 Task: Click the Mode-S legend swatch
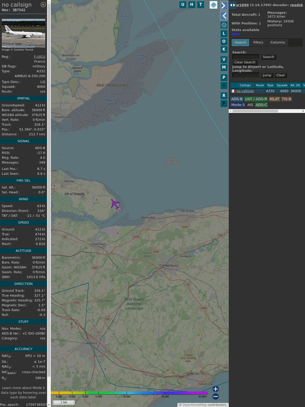click(238, 105)
